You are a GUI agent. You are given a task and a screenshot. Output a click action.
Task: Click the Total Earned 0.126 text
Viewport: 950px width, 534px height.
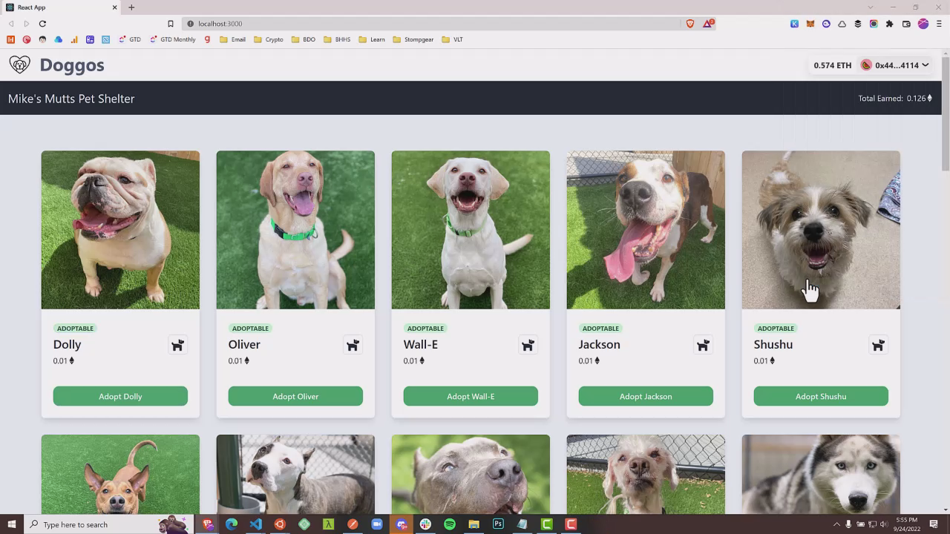[895, 98]
